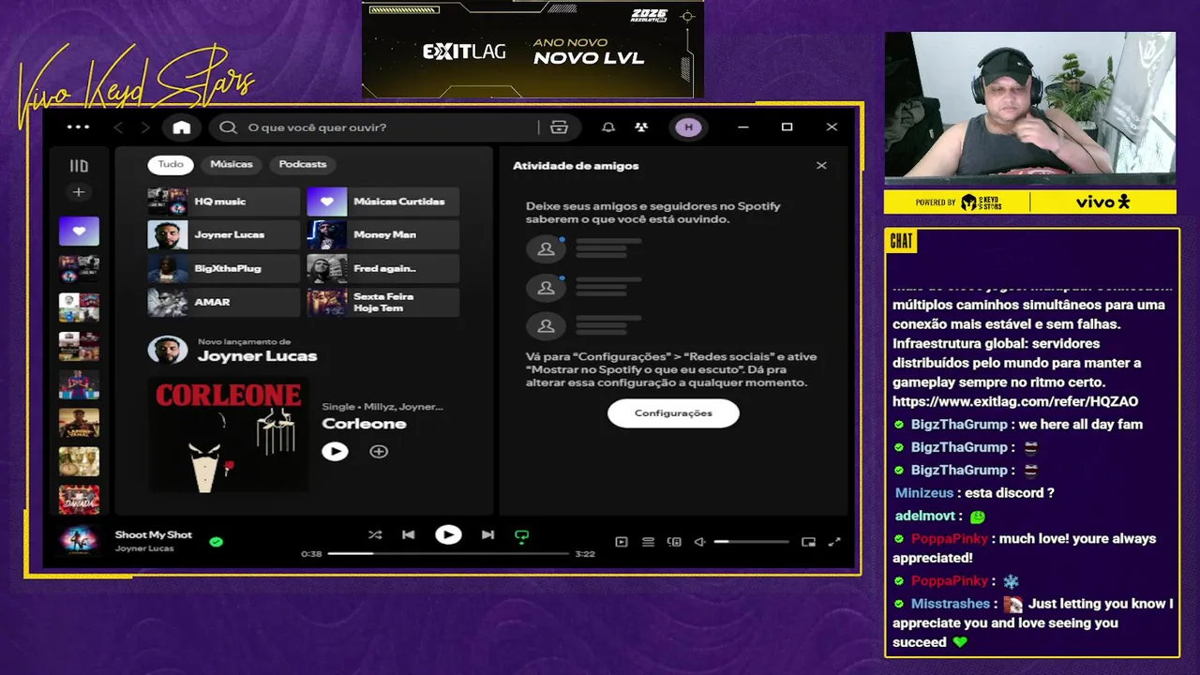Select the 'Podcasts' filter chip
Screen dimensions: 1200x675
coord(303,164)
